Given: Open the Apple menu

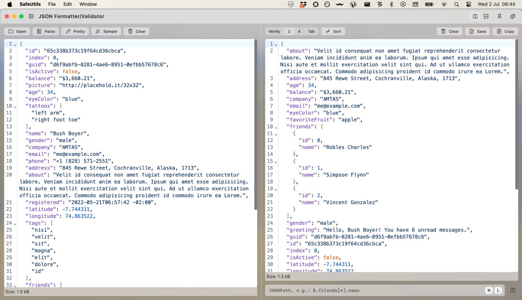Looking at the screenshot, I should 10,4.
